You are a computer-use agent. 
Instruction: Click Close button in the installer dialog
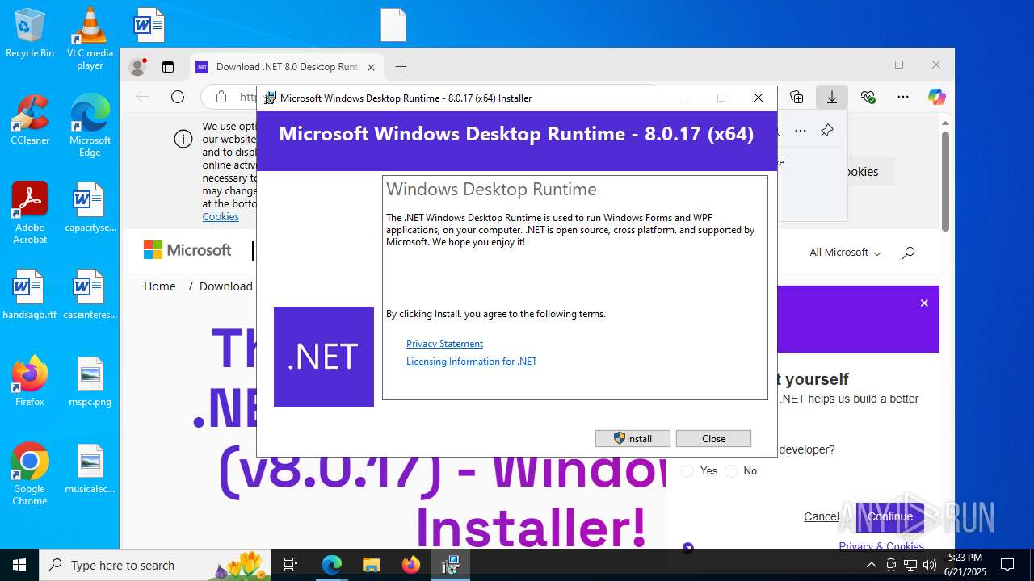[x=713, y=438]
